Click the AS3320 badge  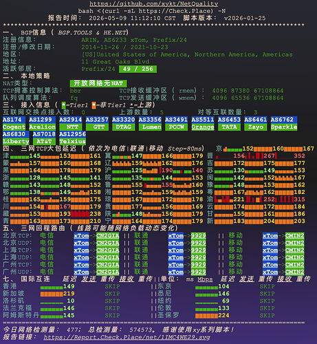tap(124, 120)
